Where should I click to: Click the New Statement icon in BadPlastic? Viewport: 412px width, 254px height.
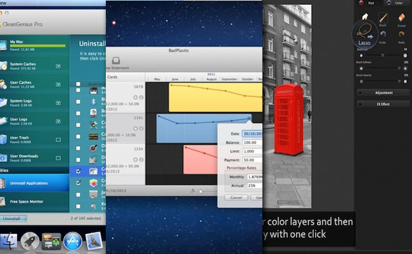[x=112, y=61]
